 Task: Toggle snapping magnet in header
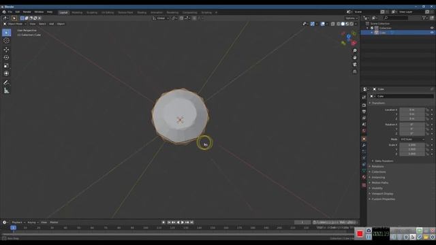point(182,18)
